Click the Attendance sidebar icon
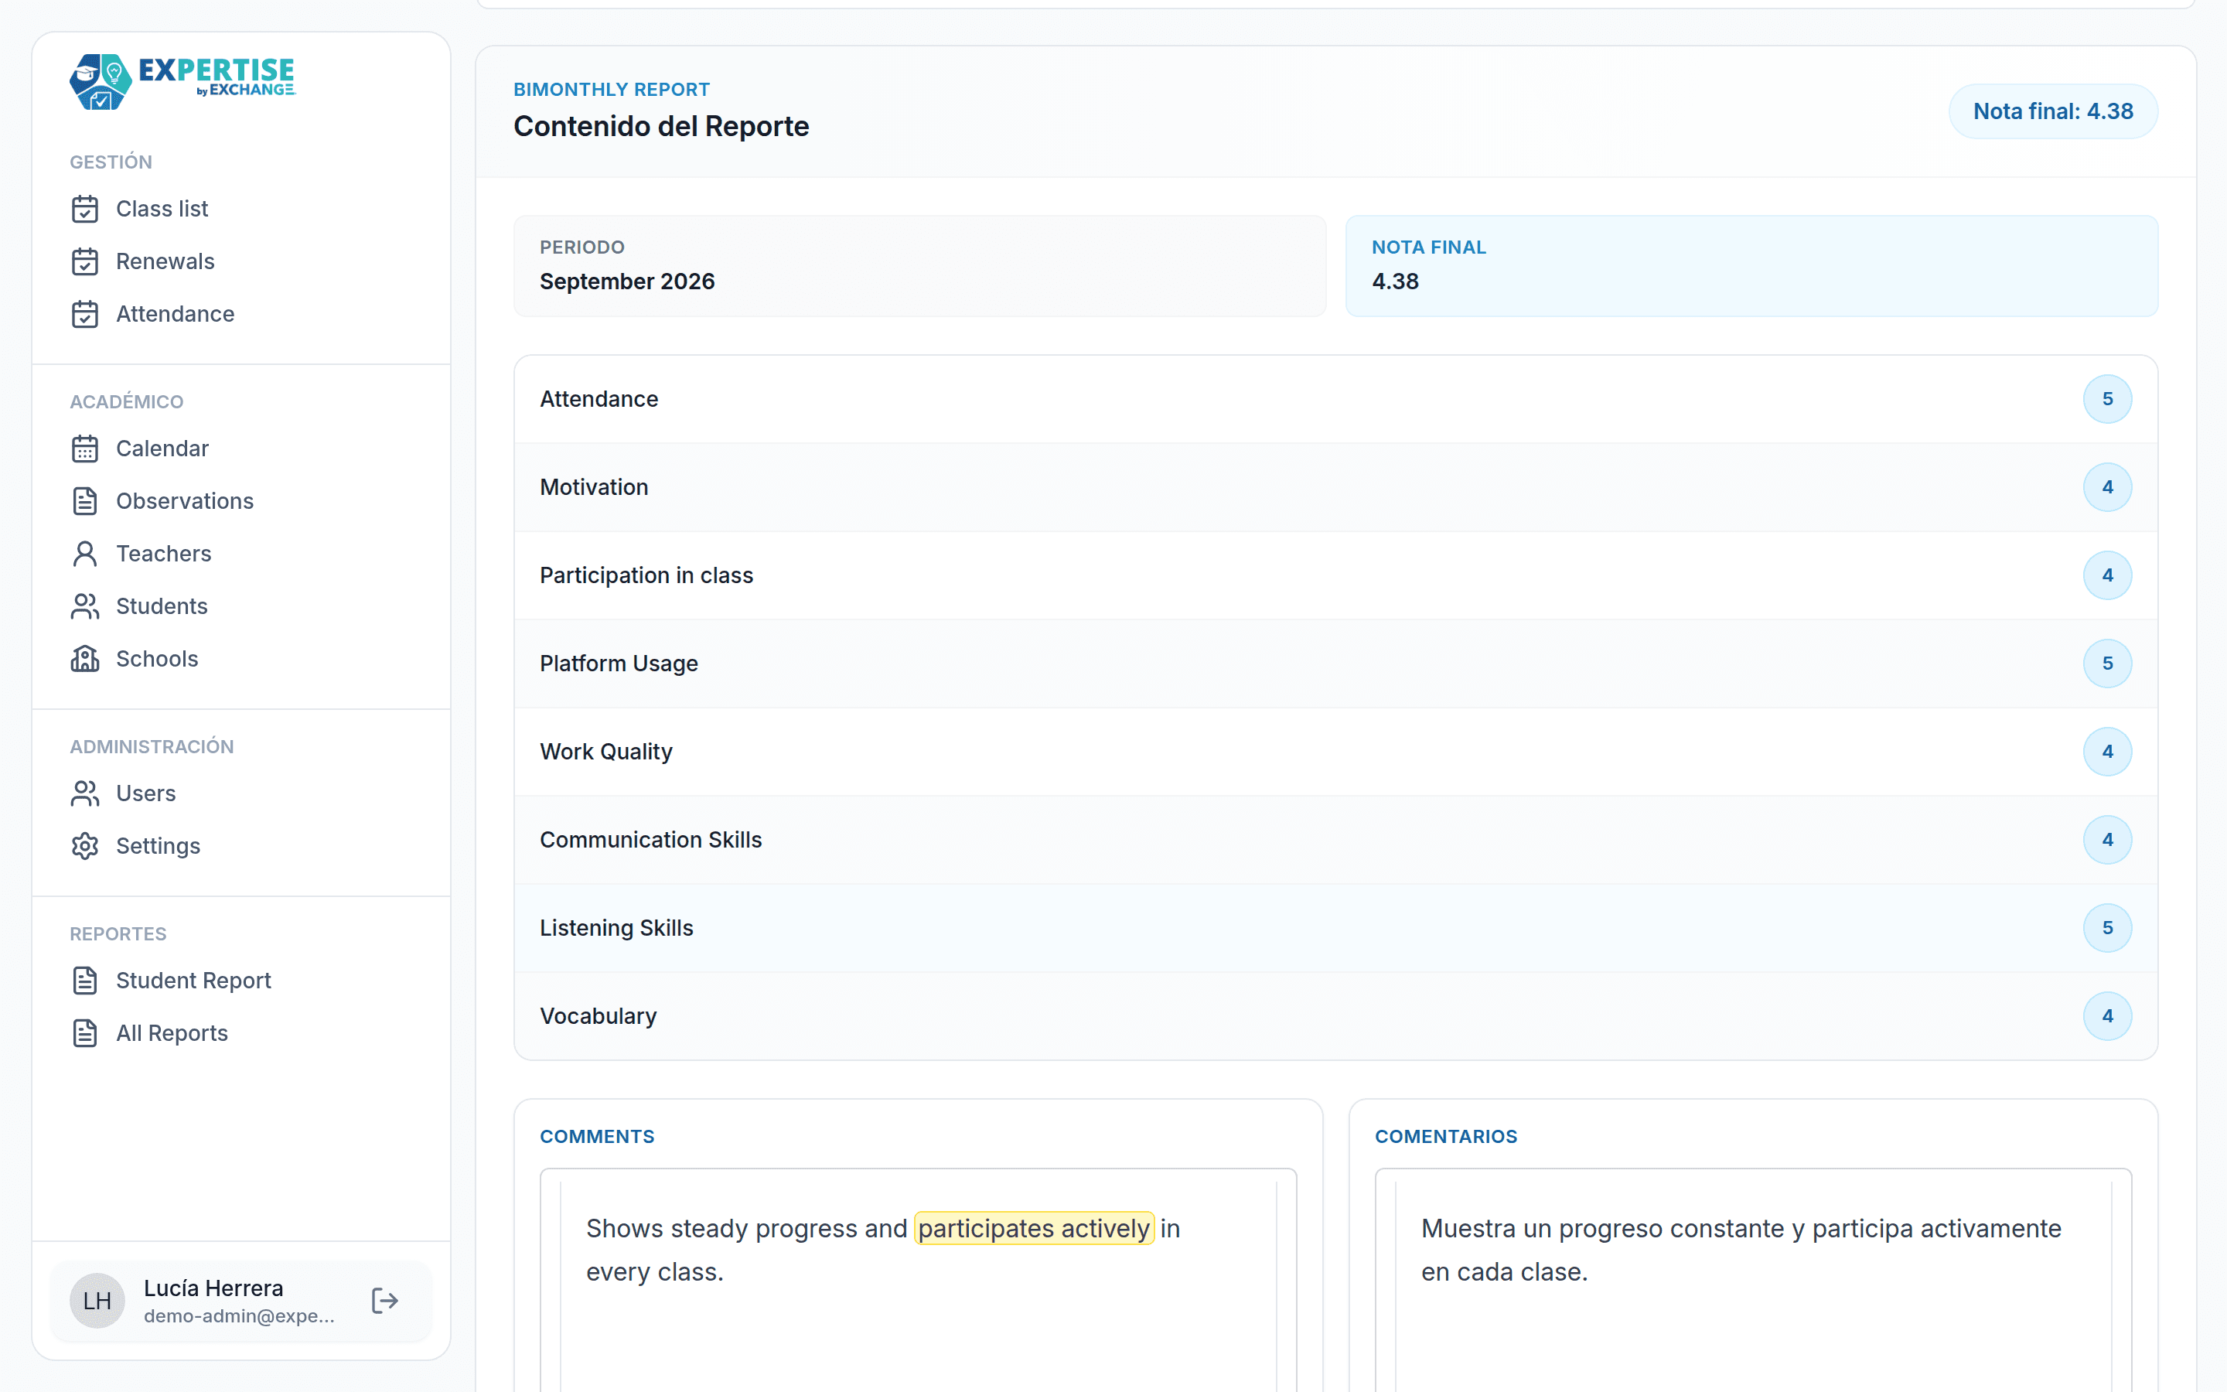The height and width of the screenshot is (1392, 2227). 84,314
